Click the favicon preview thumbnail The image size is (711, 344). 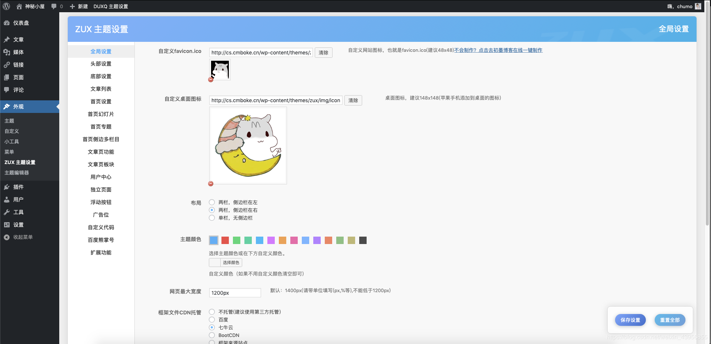pyautogui.click(x=220, y=70)
